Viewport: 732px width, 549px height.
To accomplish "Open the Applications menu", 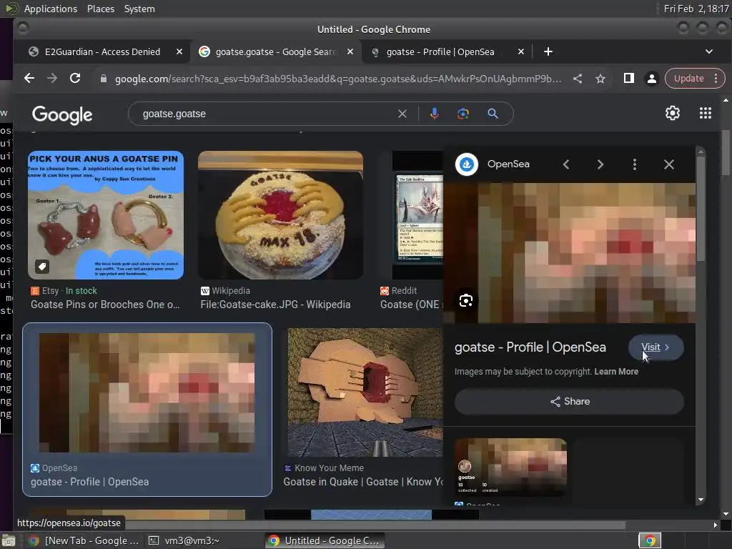I will [x=51, y=9].
